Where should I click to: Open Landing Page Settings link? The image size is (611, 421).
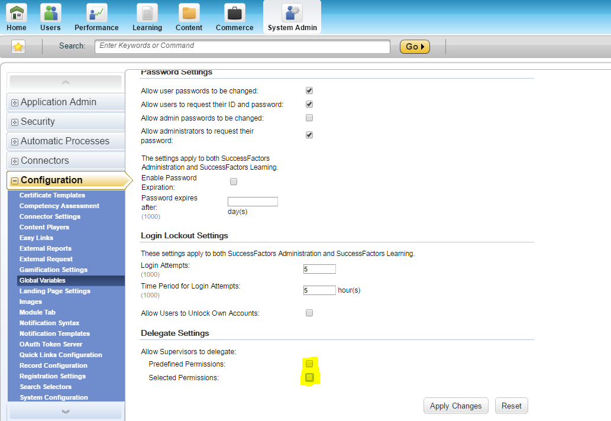coord(55,291)
